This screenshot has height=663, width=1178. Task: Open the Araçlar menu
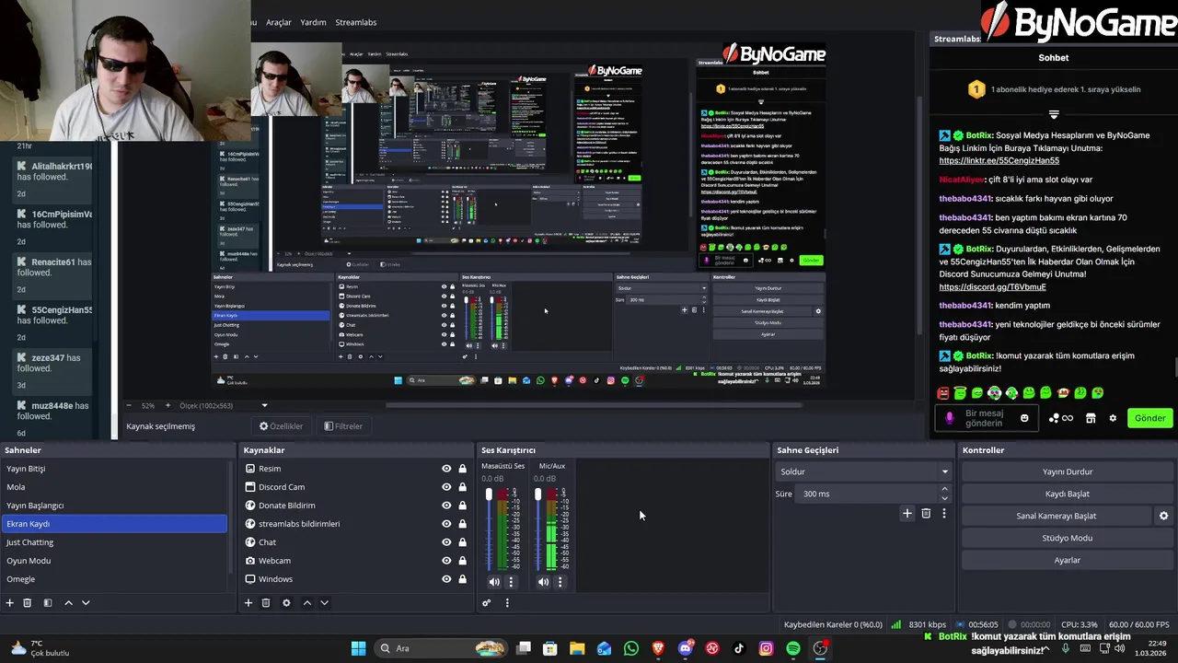pyautogui.click(x=279, y=22)
